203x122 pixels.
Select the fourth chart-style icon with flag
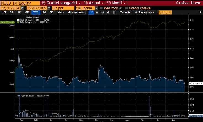(x=108, y=12)
